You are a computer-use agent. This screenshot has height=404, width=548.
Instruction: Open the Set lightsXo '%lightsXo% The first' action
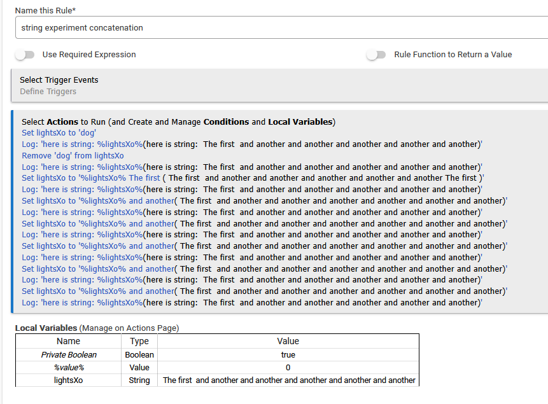click(x=91, y=178)
